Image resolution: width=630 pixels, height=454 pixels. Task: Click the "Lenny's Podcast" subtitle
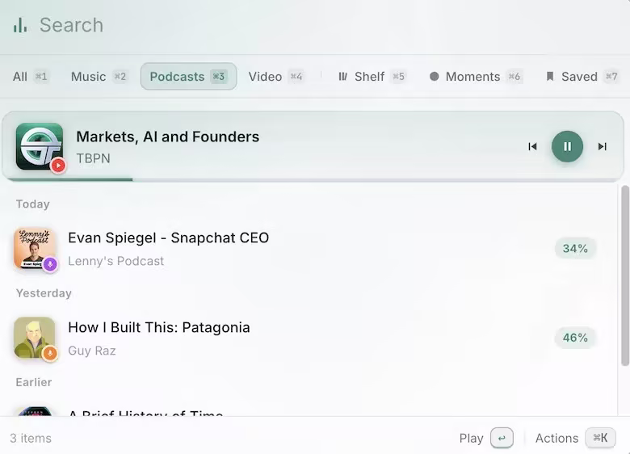[115, 261]
